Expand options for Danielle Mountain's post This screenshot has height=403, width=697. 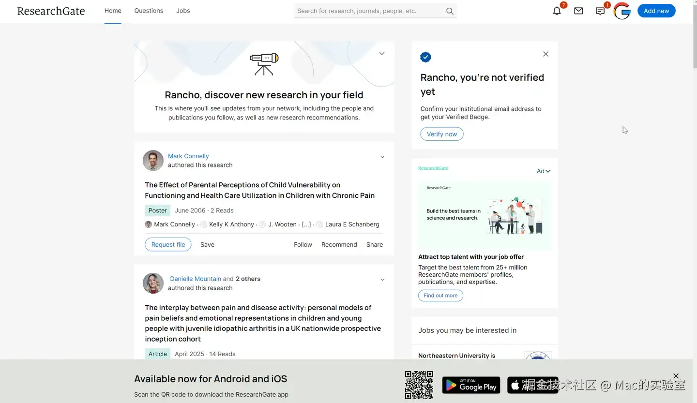(x=382, y=280)
